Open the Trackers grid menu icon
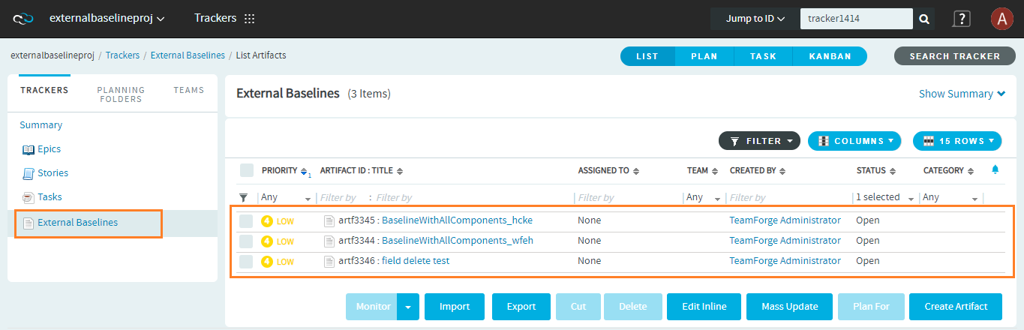This screenshot has height=330, width=1024. [x=250, y=18]
